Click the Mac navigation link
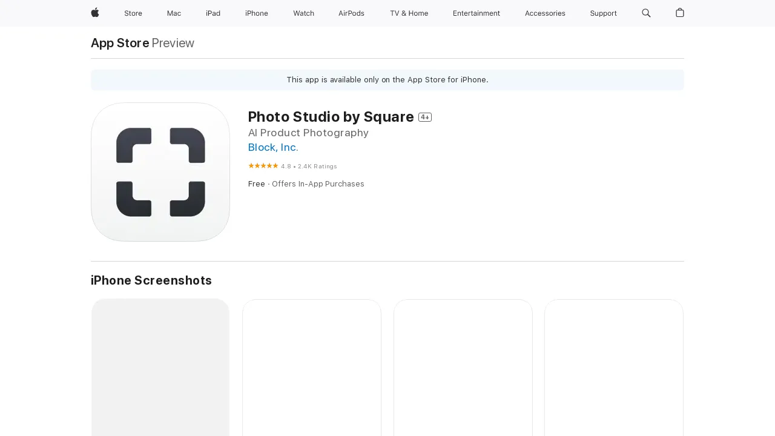The image size is (775, 436). [174, 13]
